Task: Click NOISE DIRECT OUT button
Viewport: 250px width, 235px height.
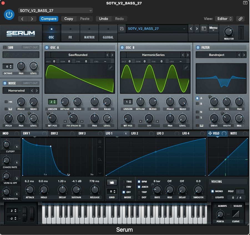Action: pyautogui.click(x=30, y=83)
